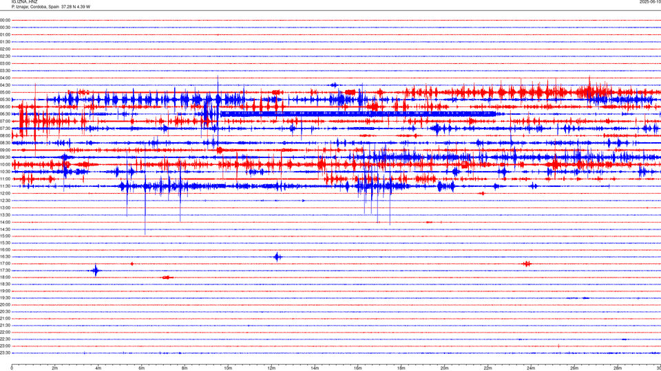The height and width of the screenshot is (371, 661).
Task: Click the 12m minute axis label
Action: (x=271, y=368)
